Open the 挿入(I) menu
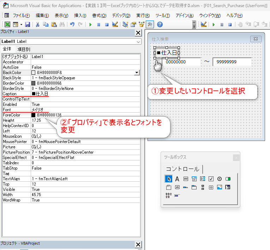The width and height of the screenshot is (270, 250). pos(80,16)
